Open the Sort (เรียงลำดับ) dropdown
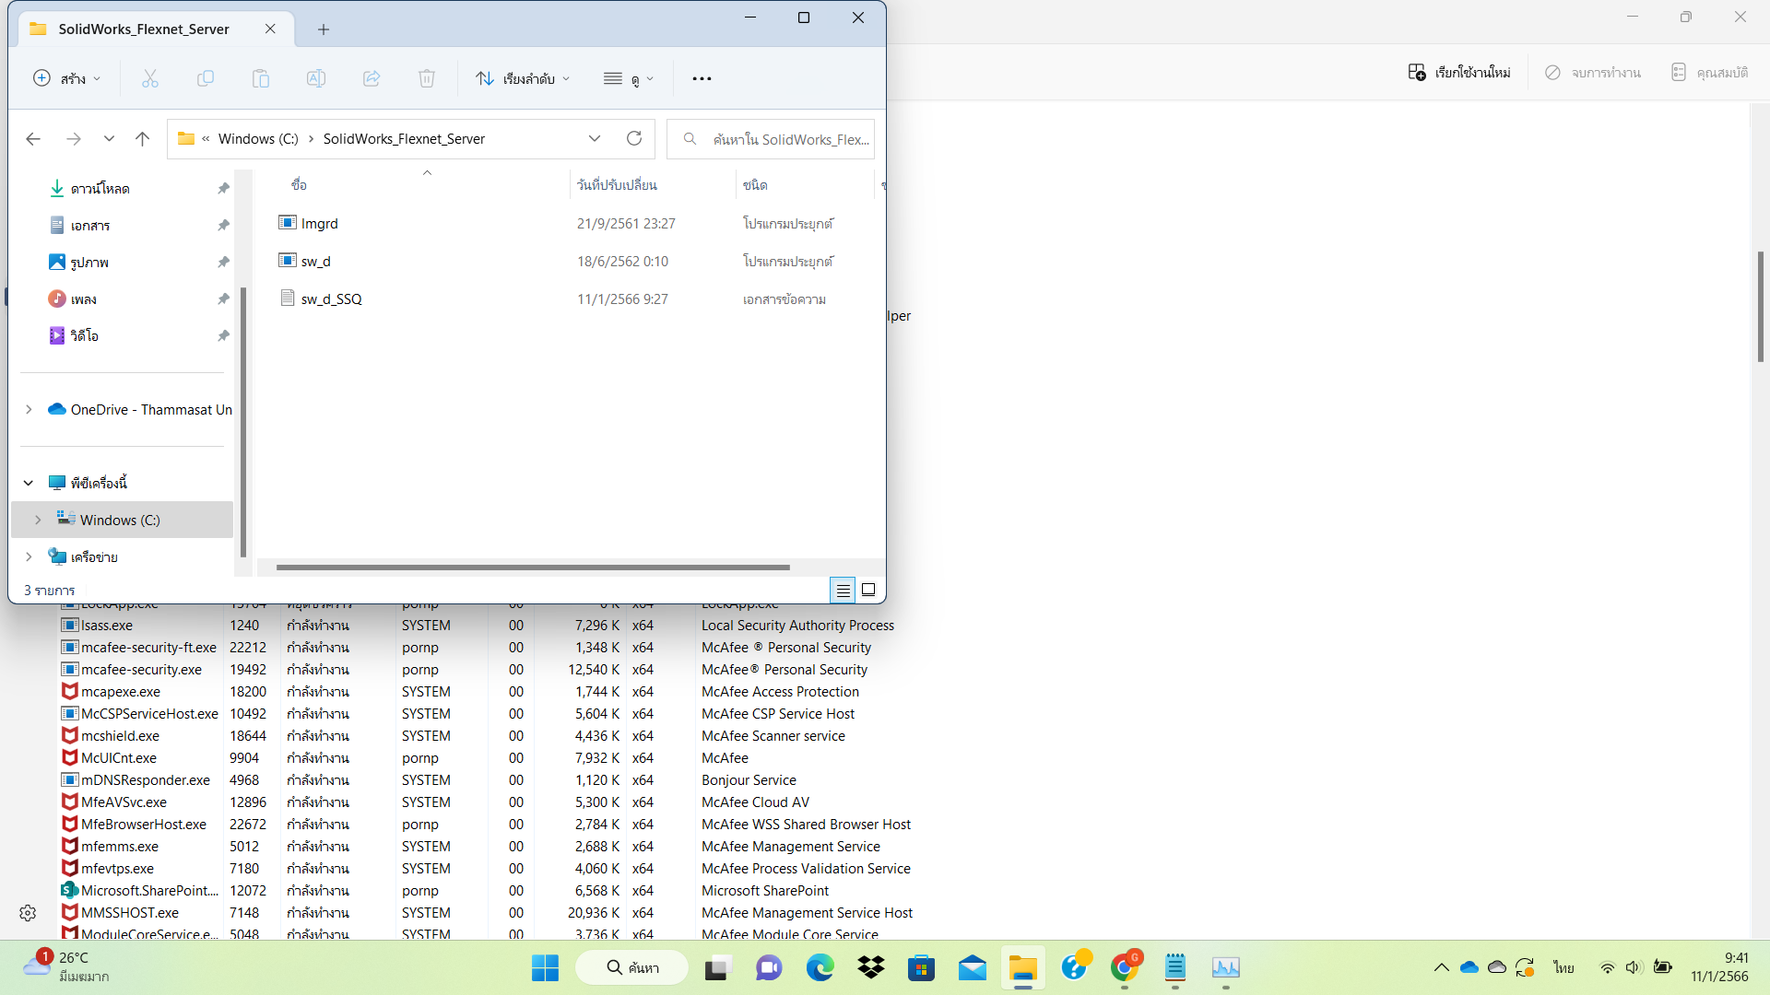 click(x=523, y=79)
